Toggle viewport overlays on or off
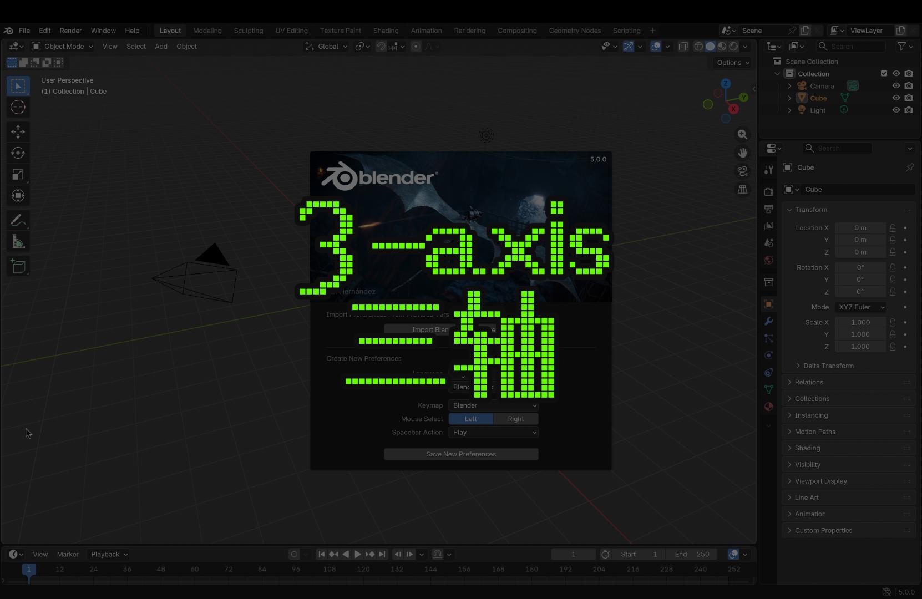Screen dimensions: 922x599 click(x=656, y=47)
